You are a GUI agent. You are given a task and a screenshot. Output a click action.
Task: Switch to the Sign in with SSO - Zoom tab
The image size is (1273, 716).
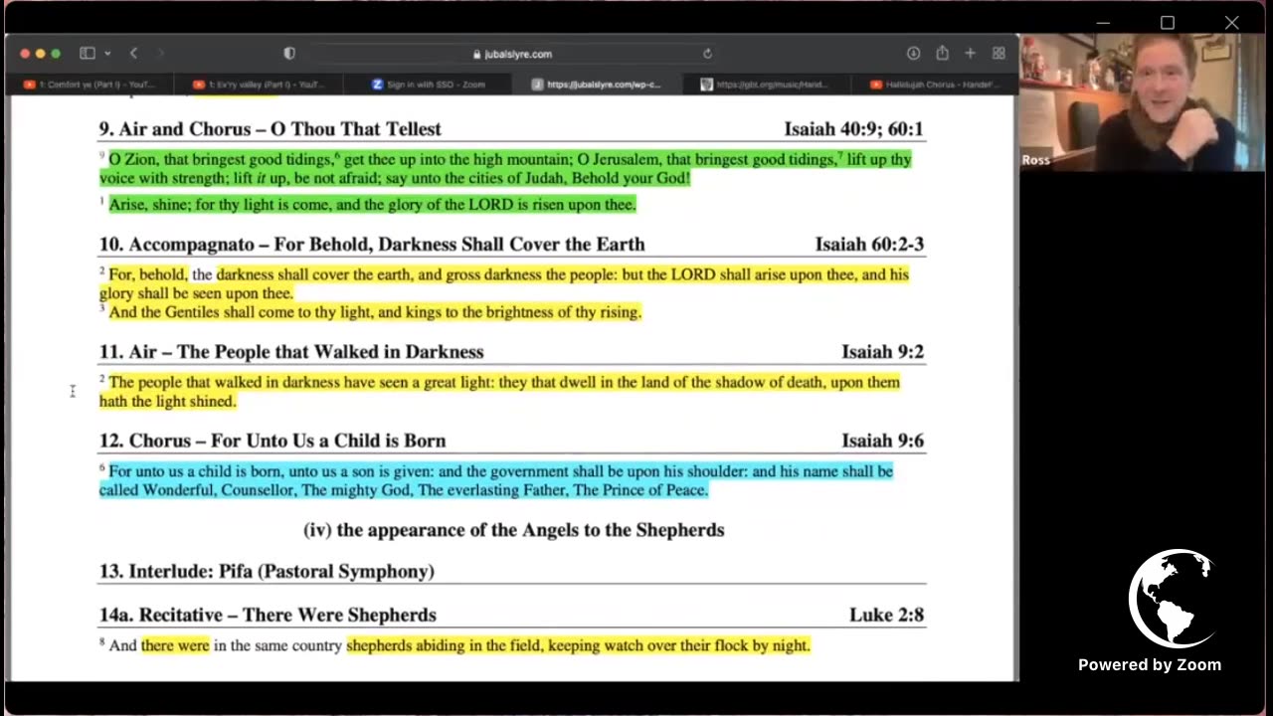430,85
